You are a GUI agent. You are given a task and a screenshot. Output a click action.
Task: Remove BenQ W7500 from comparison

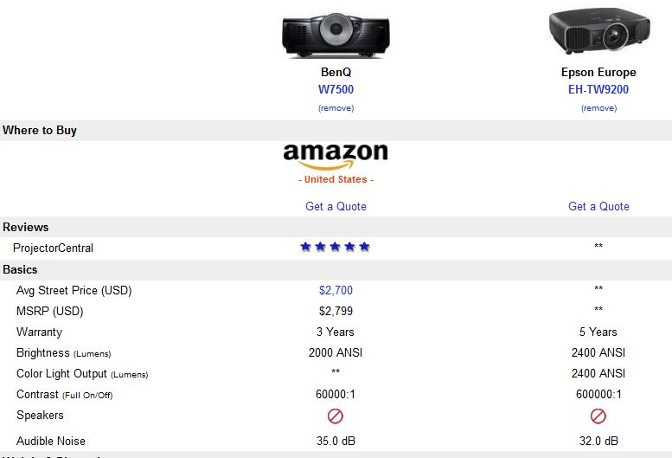[336, 108]
